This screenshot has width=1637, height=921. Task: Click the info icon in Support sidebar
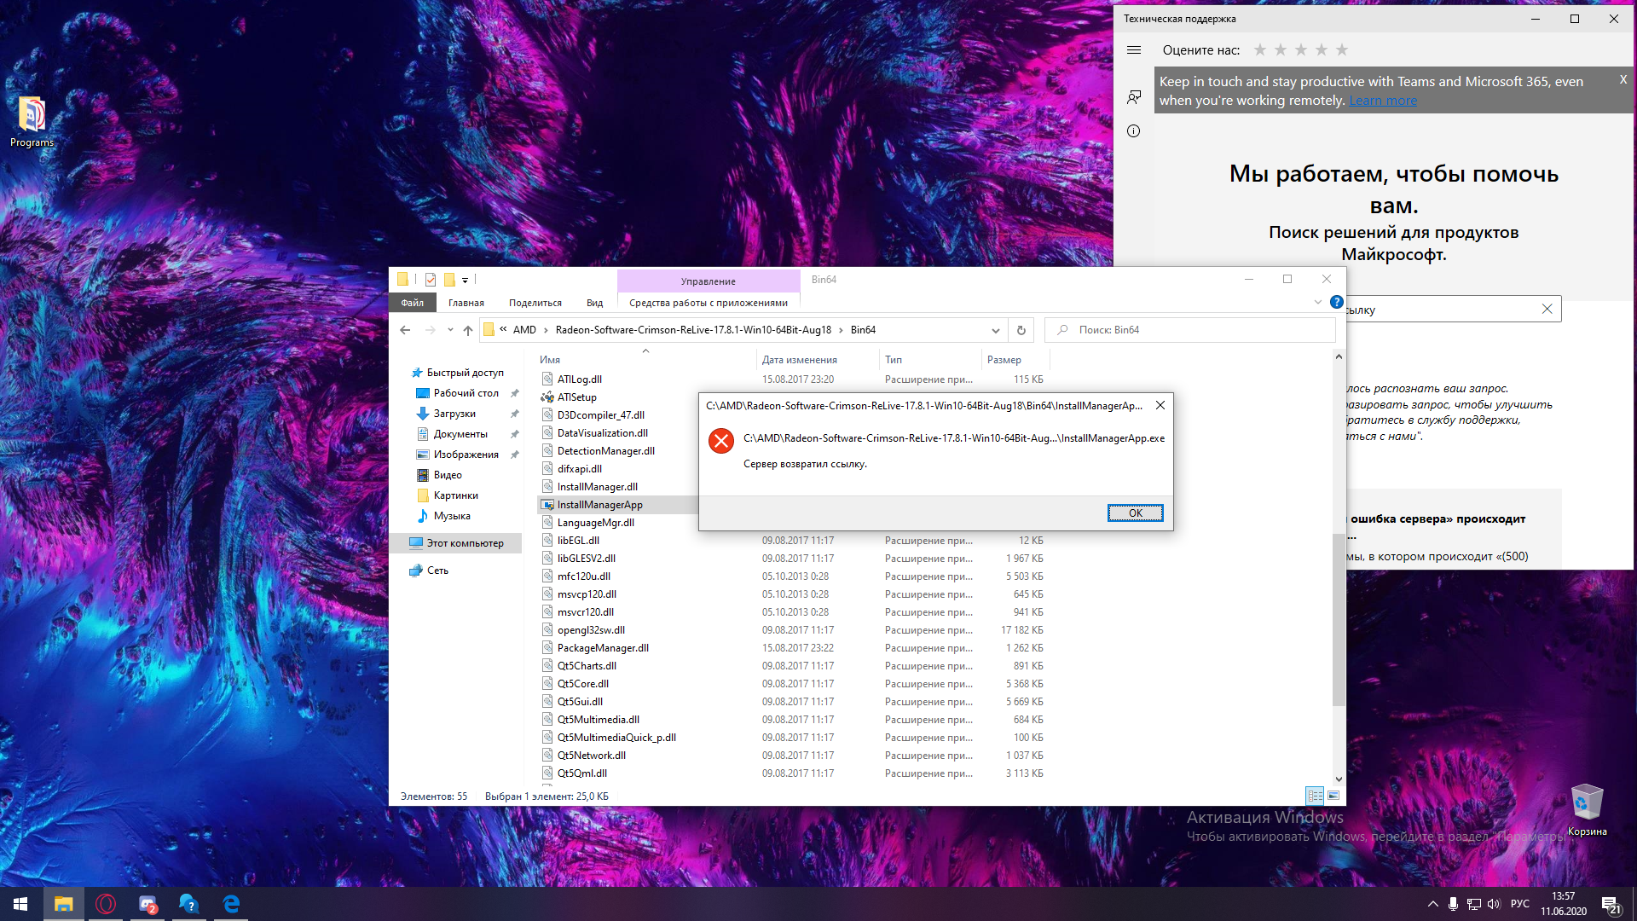[1133, 131]
